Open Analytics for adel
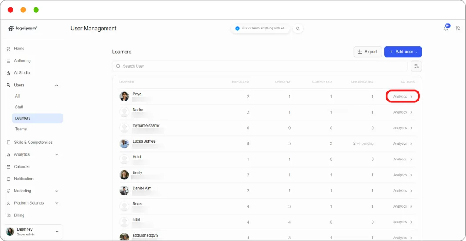Screen dimensions: 466x241 [403, 222]
